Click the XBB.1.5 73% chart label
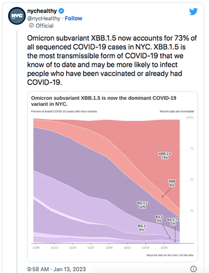This screenshot has height=273, width=209. [x=164, y=155]
